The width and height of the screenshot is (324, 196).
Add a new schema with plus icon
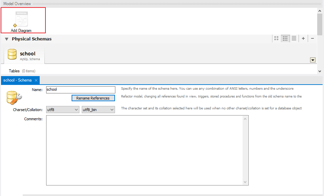tap(303, 39)
